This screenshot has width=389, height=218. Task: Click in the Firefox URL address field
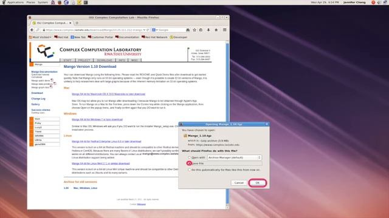click(94, 30)
